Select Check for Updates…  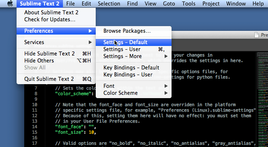[x=56, y=19]
